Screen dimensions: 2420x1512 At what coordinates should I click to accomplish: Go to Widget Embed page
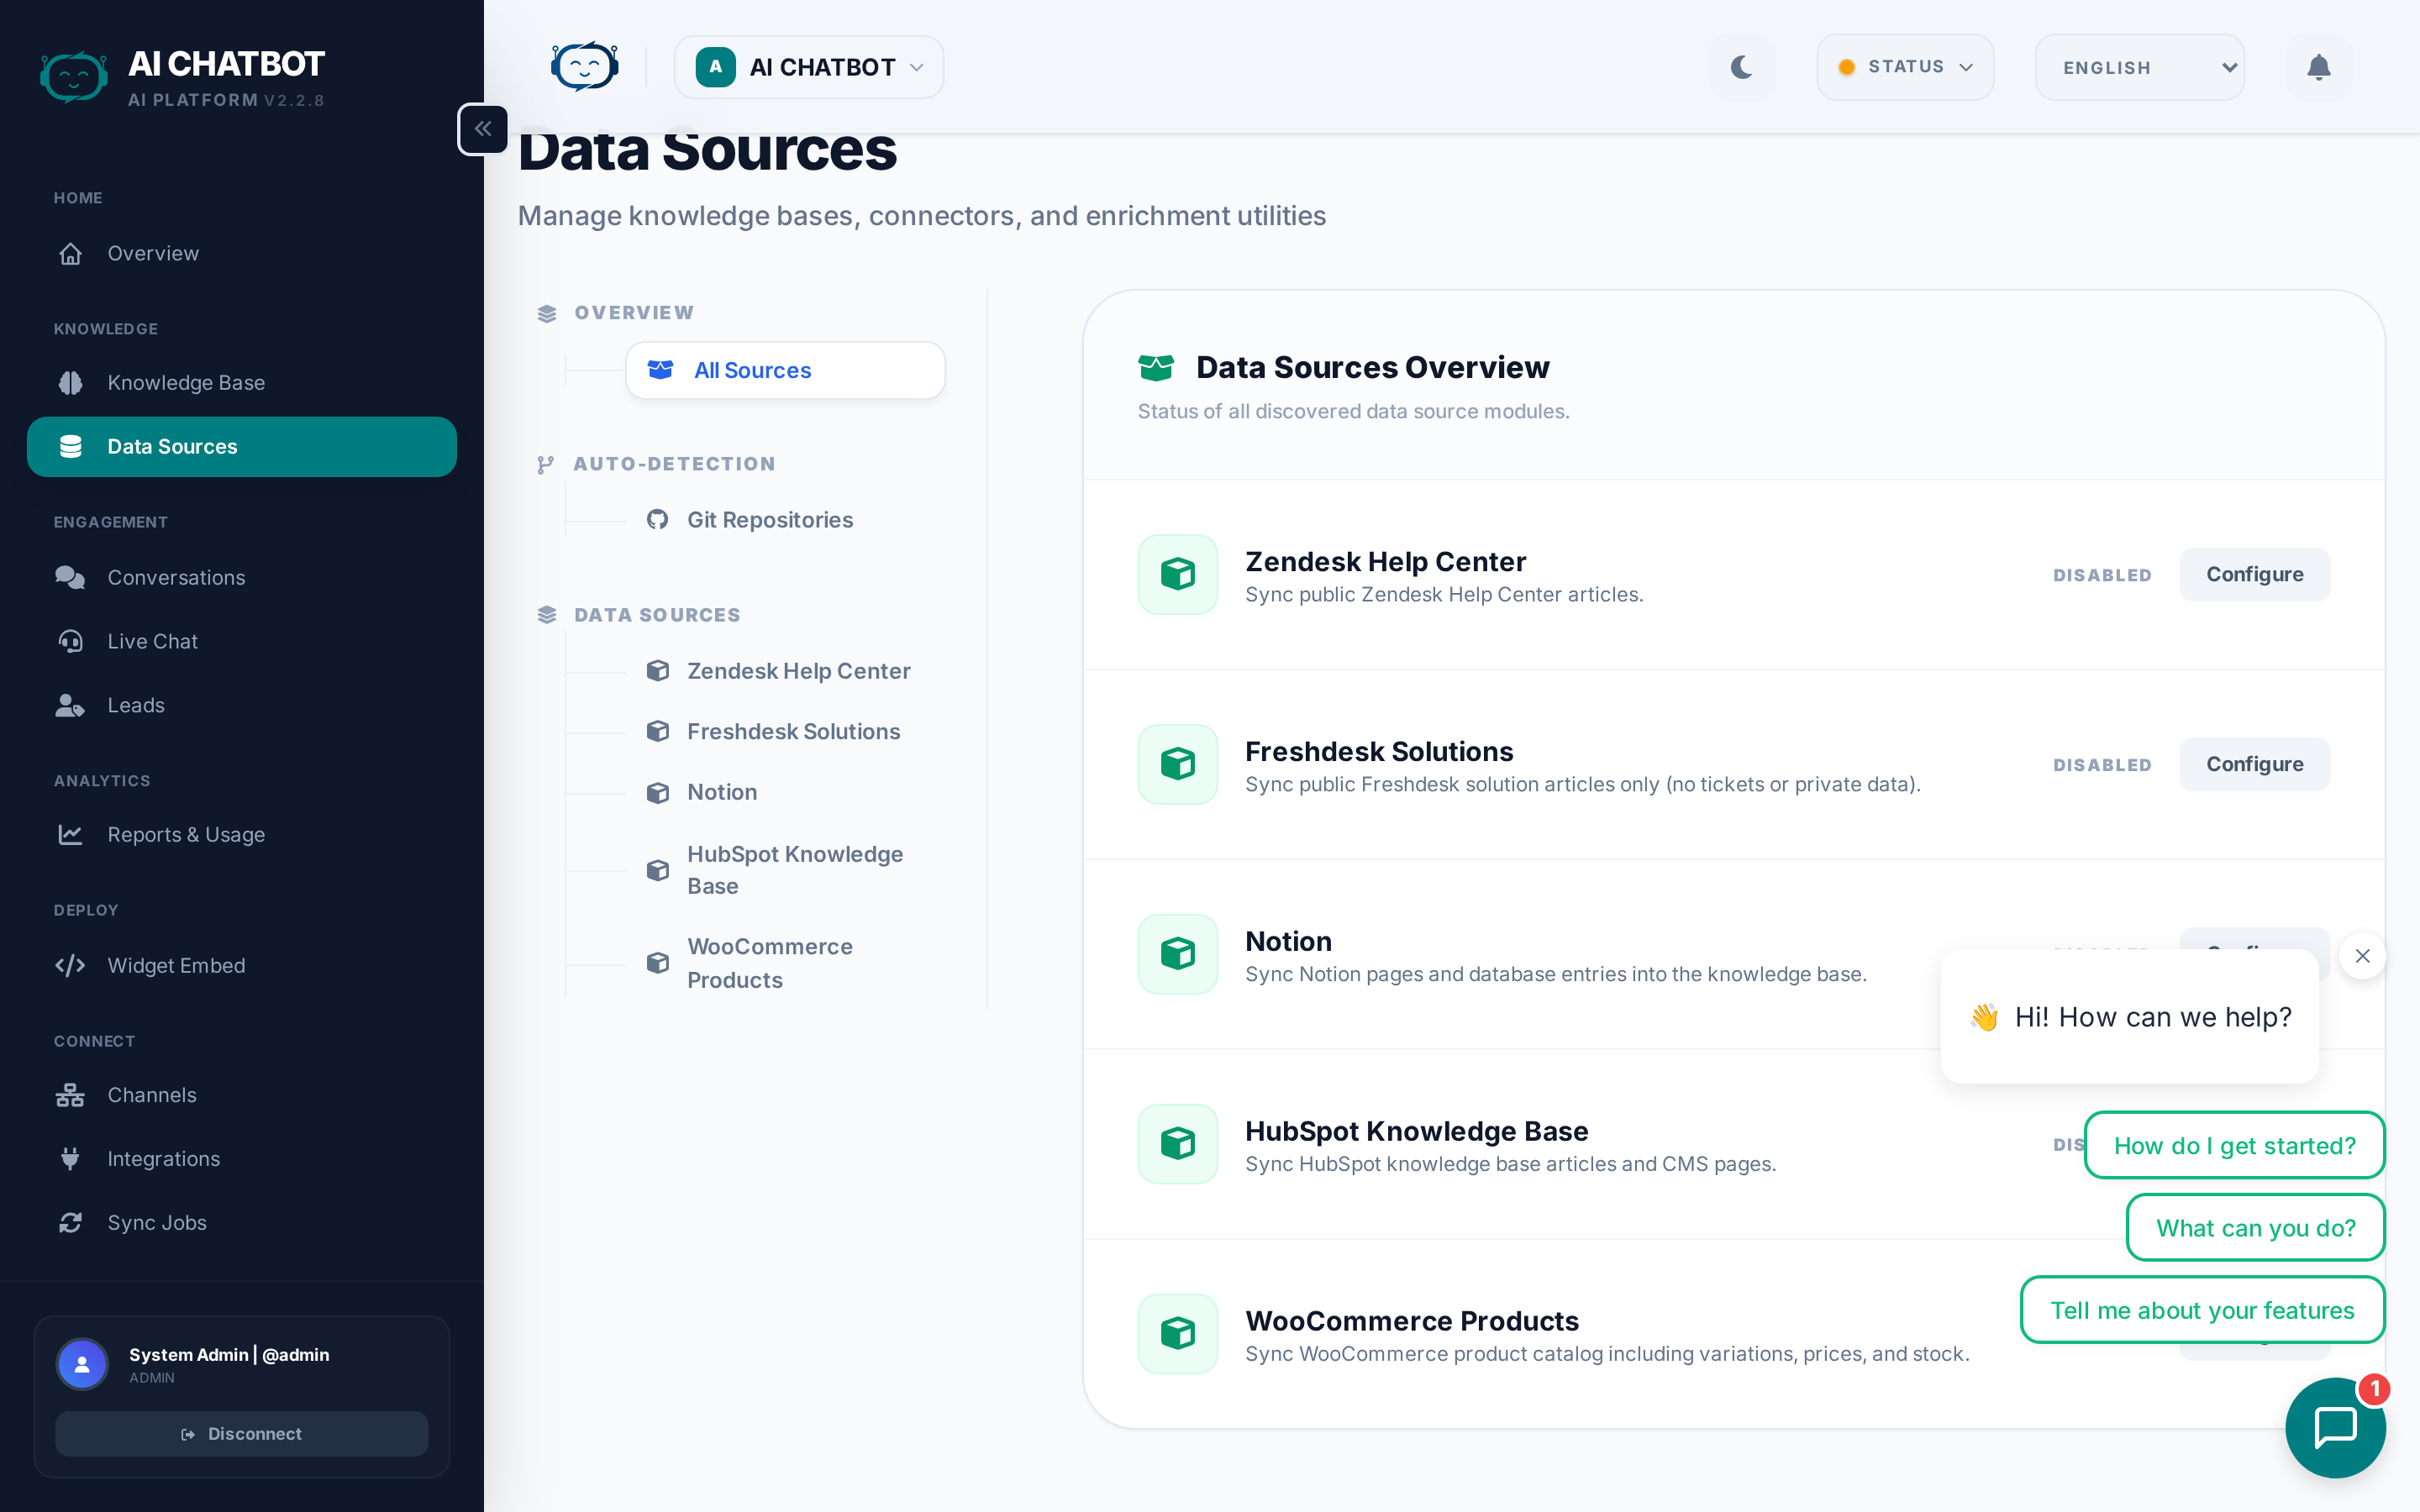(176, 965)
